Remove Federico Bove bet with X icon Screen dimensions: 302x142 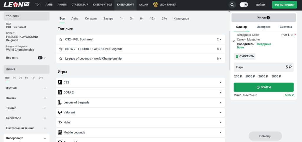[234, 41]
